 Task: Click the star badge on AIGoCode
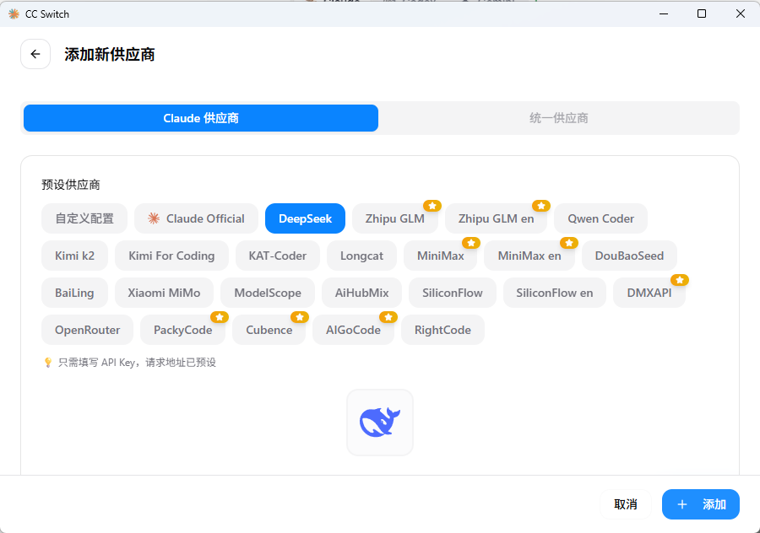pyautogui.click(x=388, y=317)
